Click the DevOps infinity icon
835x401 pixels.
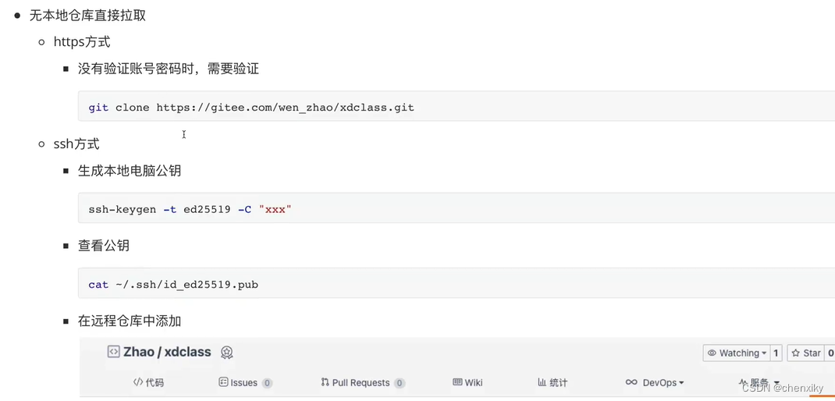[x=631, y=382]
